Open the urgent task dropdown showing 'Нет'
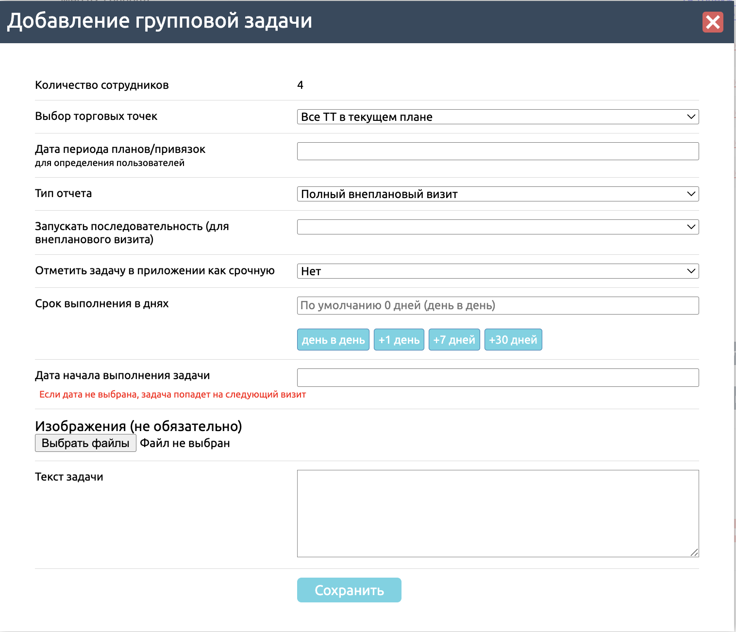The height and width of the screenshot is (632, 736). pos(497,271)
